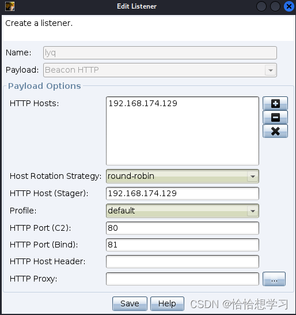This screenshot has width=296, height=315.
Task: Click the 'HTTP Host Header:' label
Action: [x=48, y=261]
